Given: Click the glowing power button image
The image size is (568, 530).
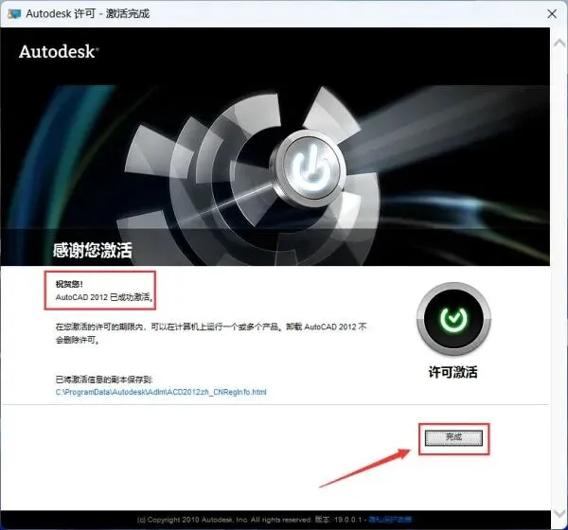Looking at the screenshot, I should [x=311, y=168].
